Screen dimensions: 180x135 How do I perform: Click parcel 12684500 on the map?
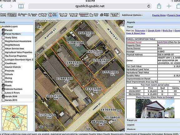point(64,79)
